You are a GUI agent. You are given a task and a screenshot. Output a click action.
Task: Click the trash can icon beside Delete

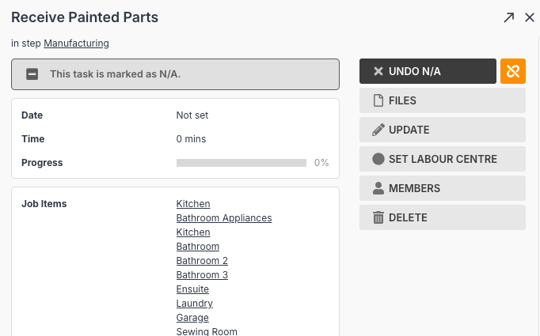378,217
